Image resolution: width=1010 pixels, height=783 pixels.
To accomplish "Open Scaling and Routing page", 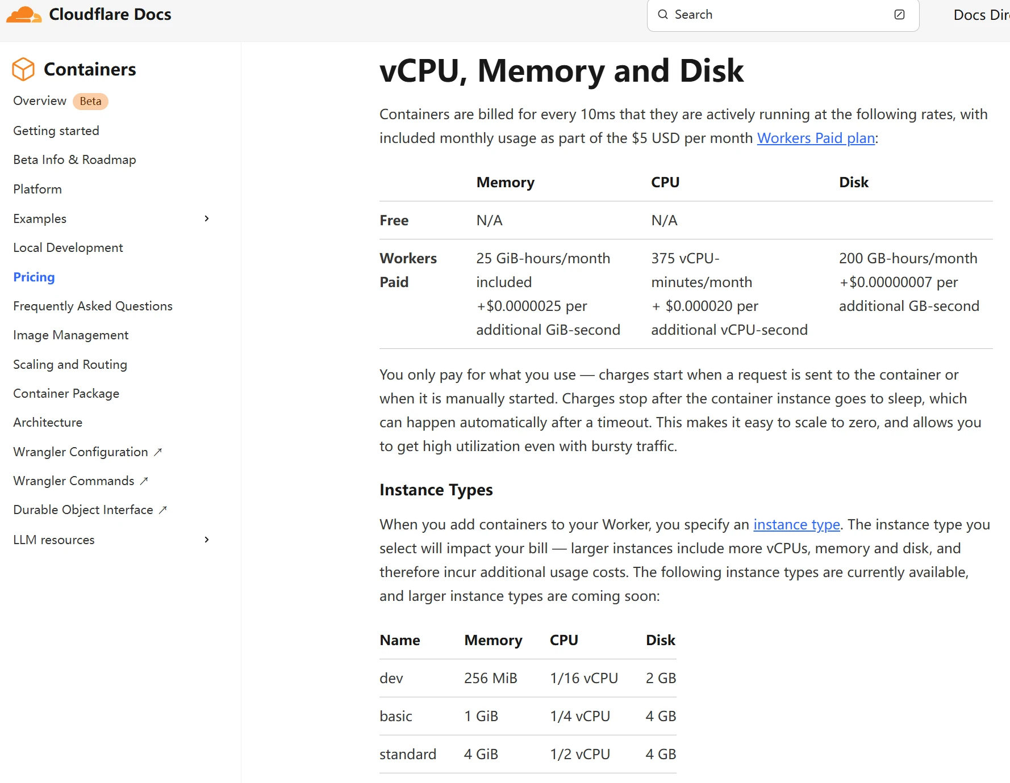I will point(70,365).
